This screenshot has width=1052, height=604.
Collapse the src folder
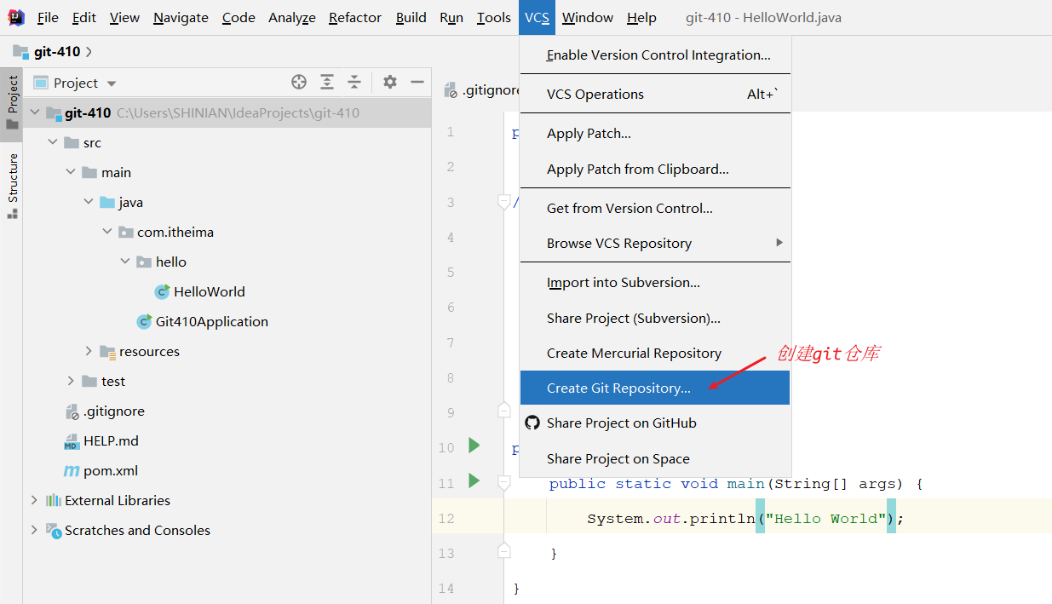pos(53,142)
